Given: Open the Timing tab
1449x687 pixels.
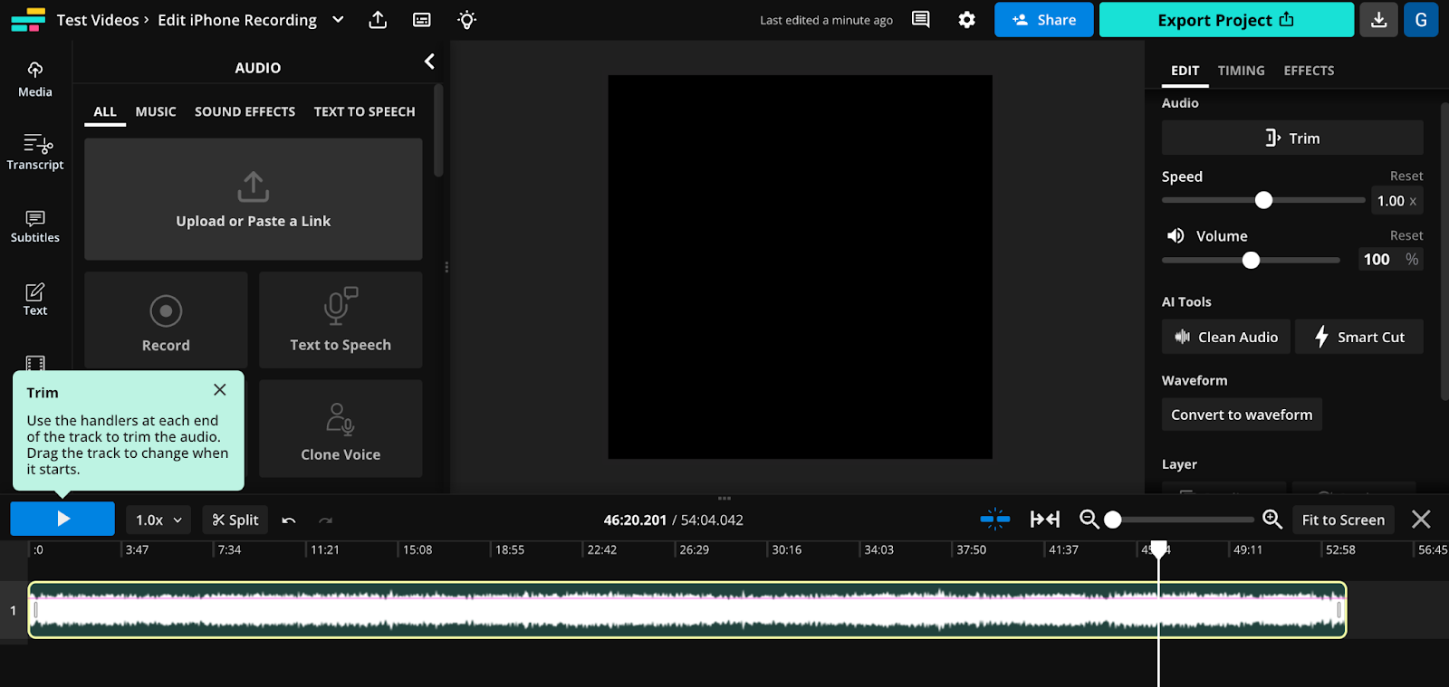Looking at the screenshot, I should pyautogui.click(x=1241, y=71).
